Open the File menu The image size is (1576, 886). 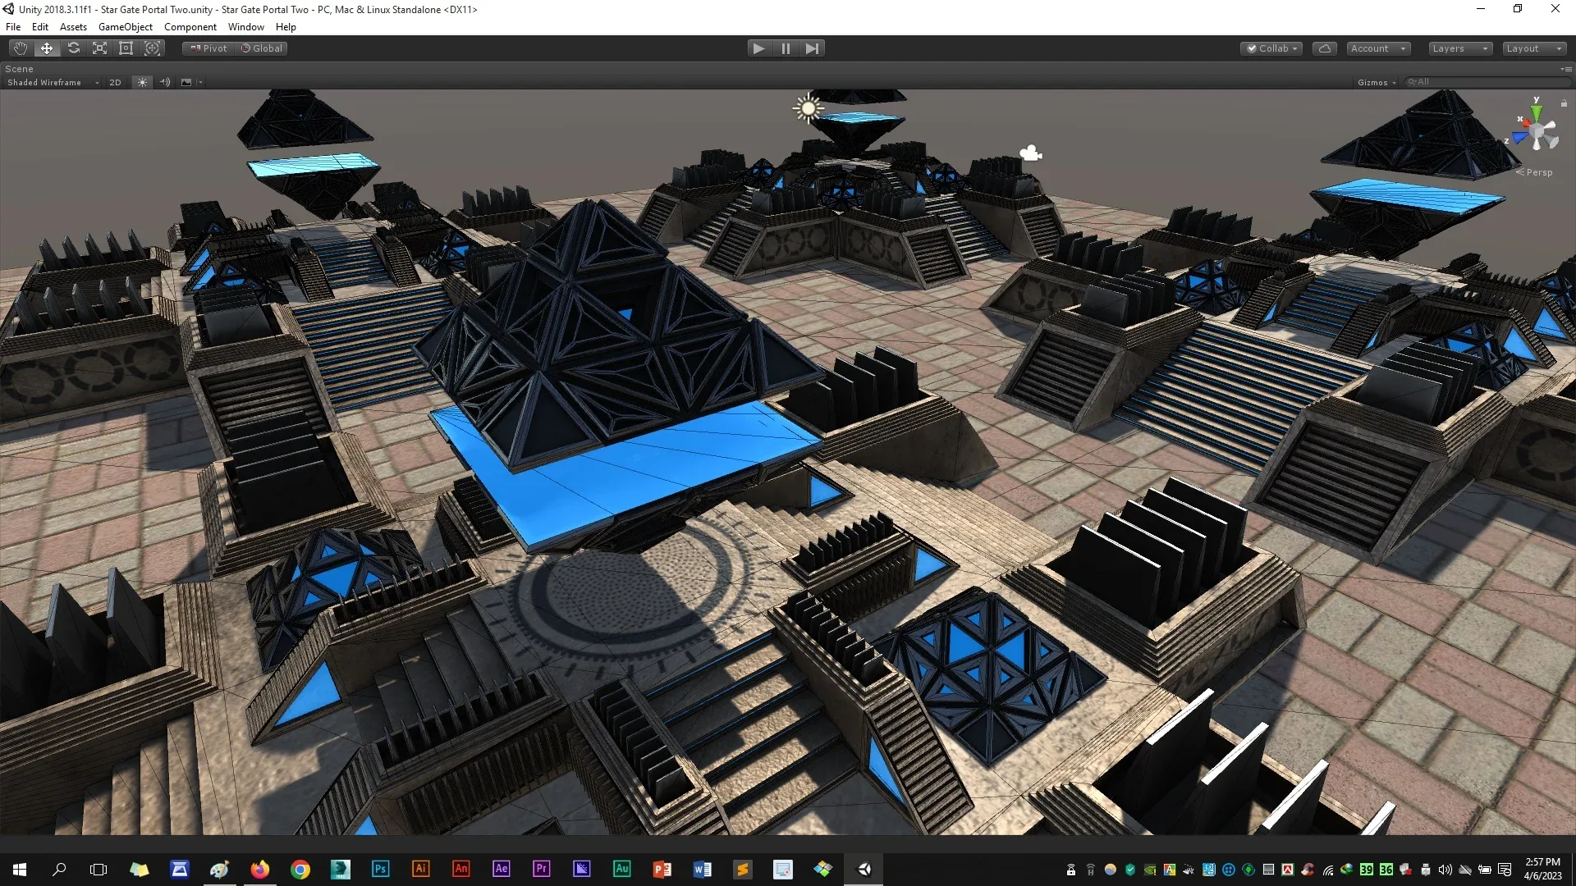click(13, 26)
